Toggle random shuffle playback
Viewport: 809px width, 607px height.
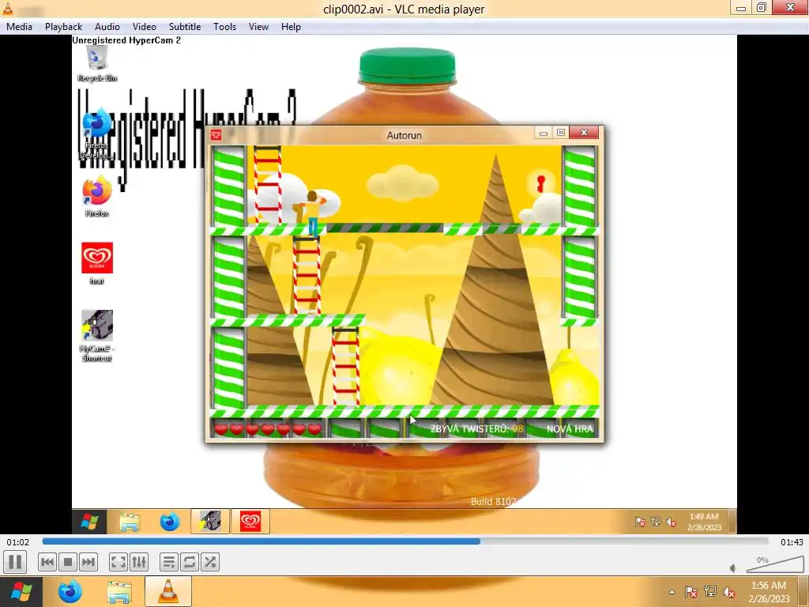pos(210,562)
